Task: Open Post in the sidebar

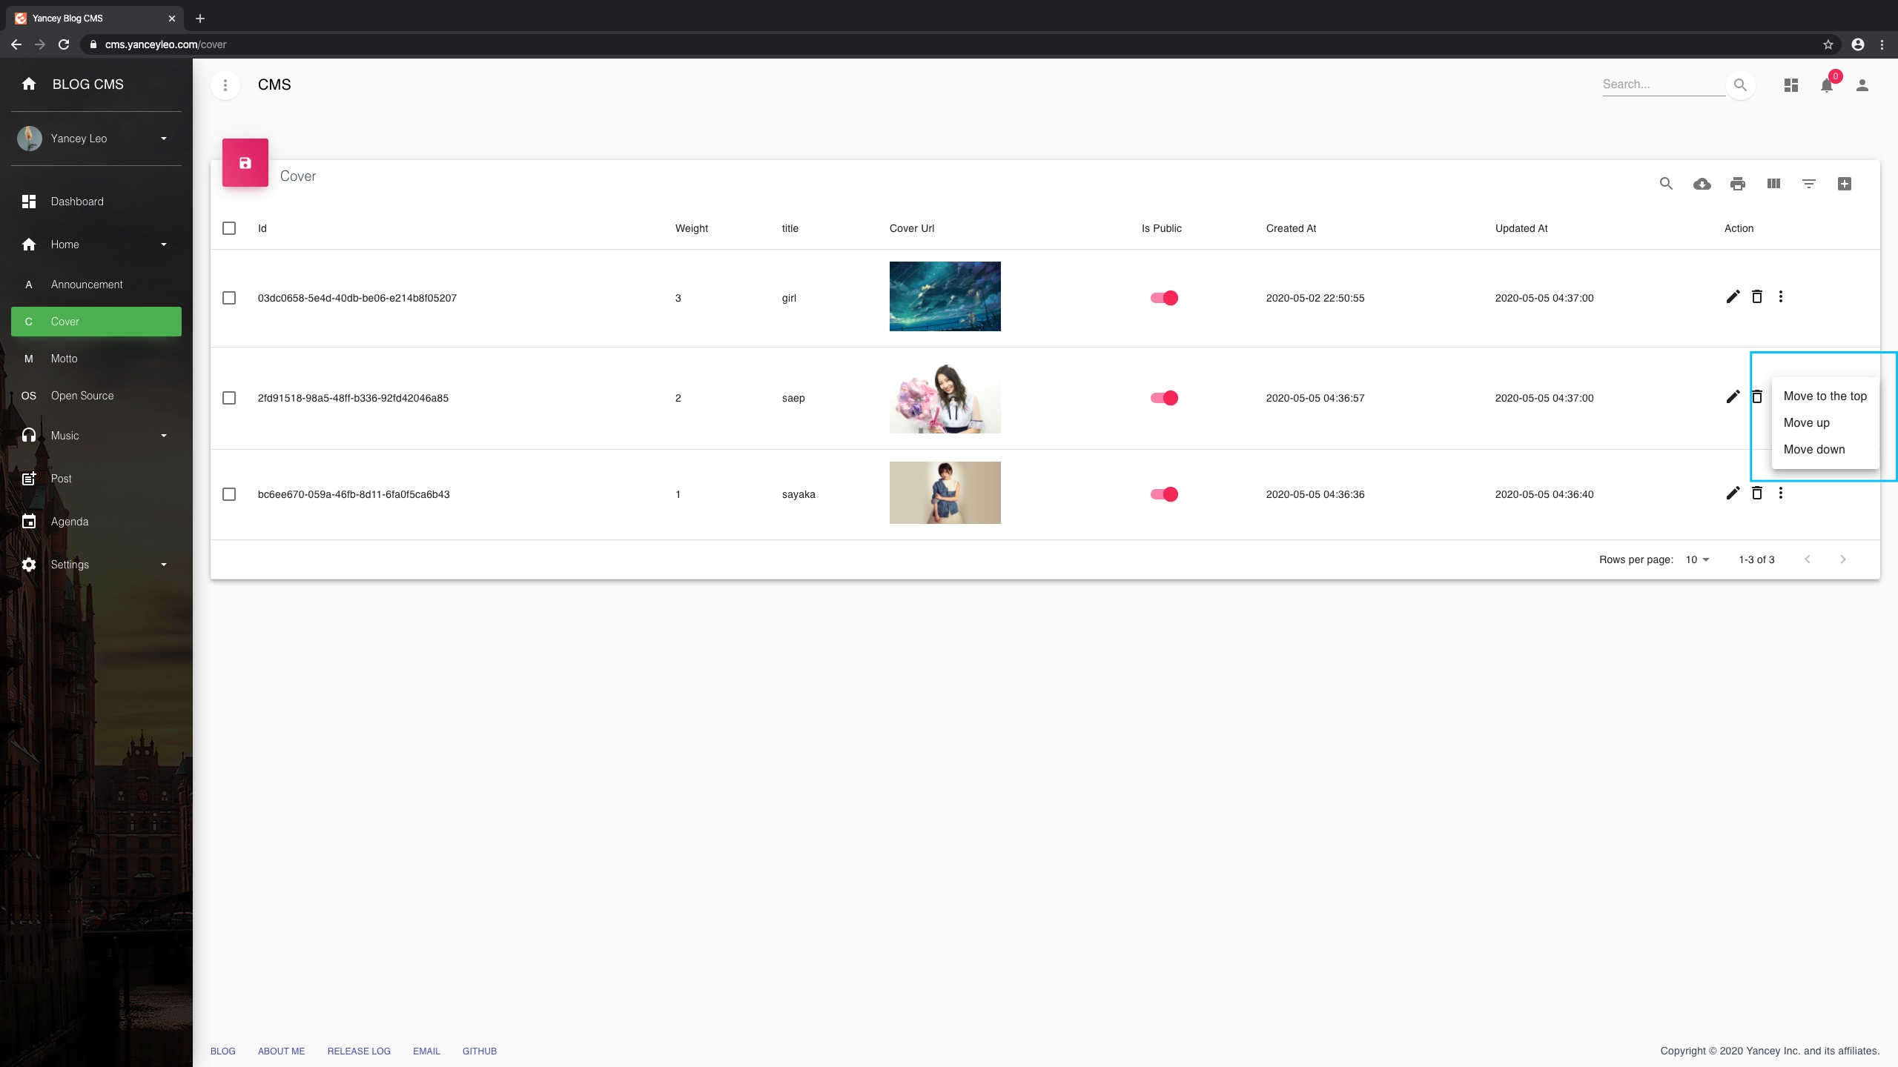Action: pos(96,479)
